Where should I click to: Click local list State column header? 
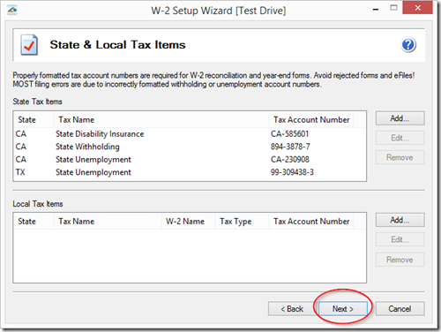[x=34, y=222]
